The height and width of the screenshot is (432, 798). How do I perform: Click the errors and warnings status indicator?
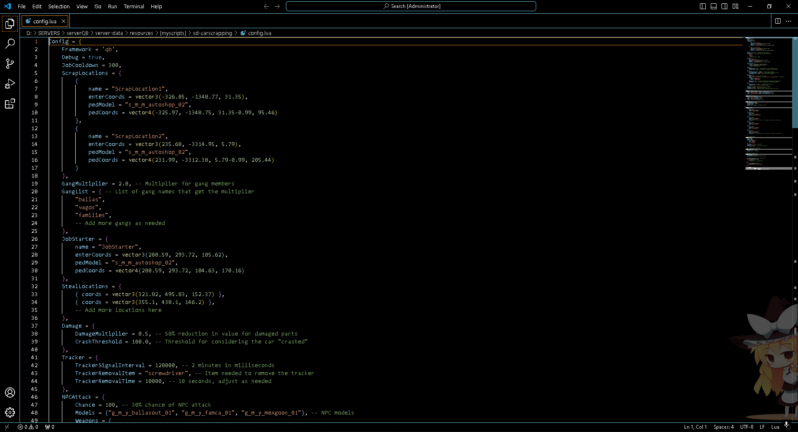tap(28, 427)
